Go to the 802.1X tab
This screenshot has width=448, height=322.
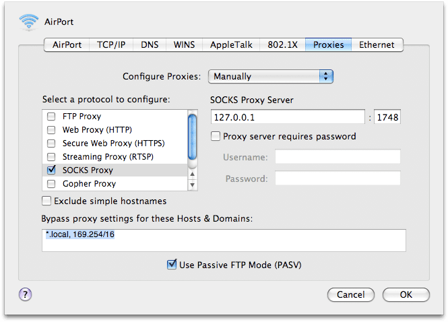pyautogui.click(x=283, y=45)
